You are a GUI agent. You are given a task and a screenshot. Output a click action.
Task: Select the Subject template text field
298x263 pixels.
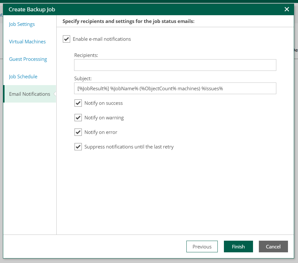coord(175,88)
